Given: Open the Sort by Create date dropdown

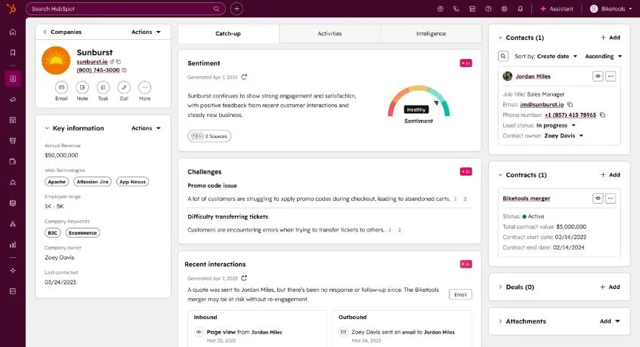Looking at the screenshot, I should tap(557, 57).
